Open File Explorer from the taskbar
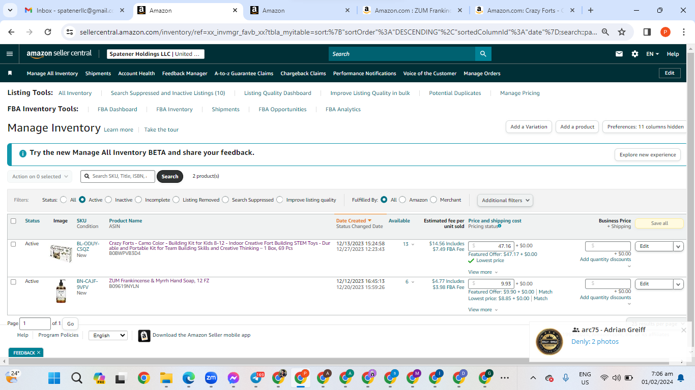The width and height of the screenshot is (695, 390). coord(166,378)
